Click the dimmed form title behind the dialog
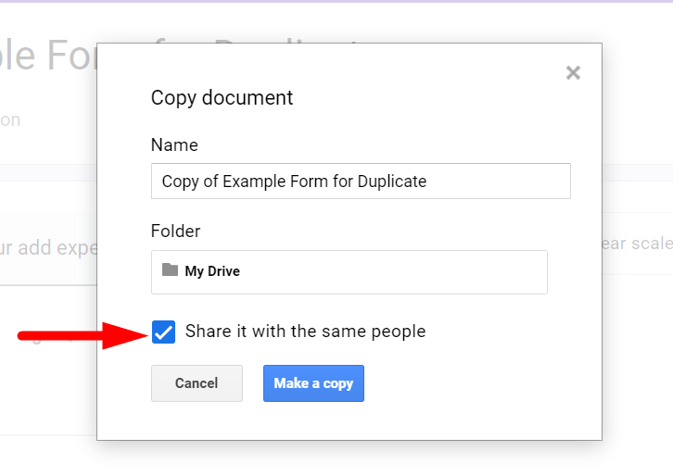The height and width of the screenshot is (476, 673). pos(46,57)
